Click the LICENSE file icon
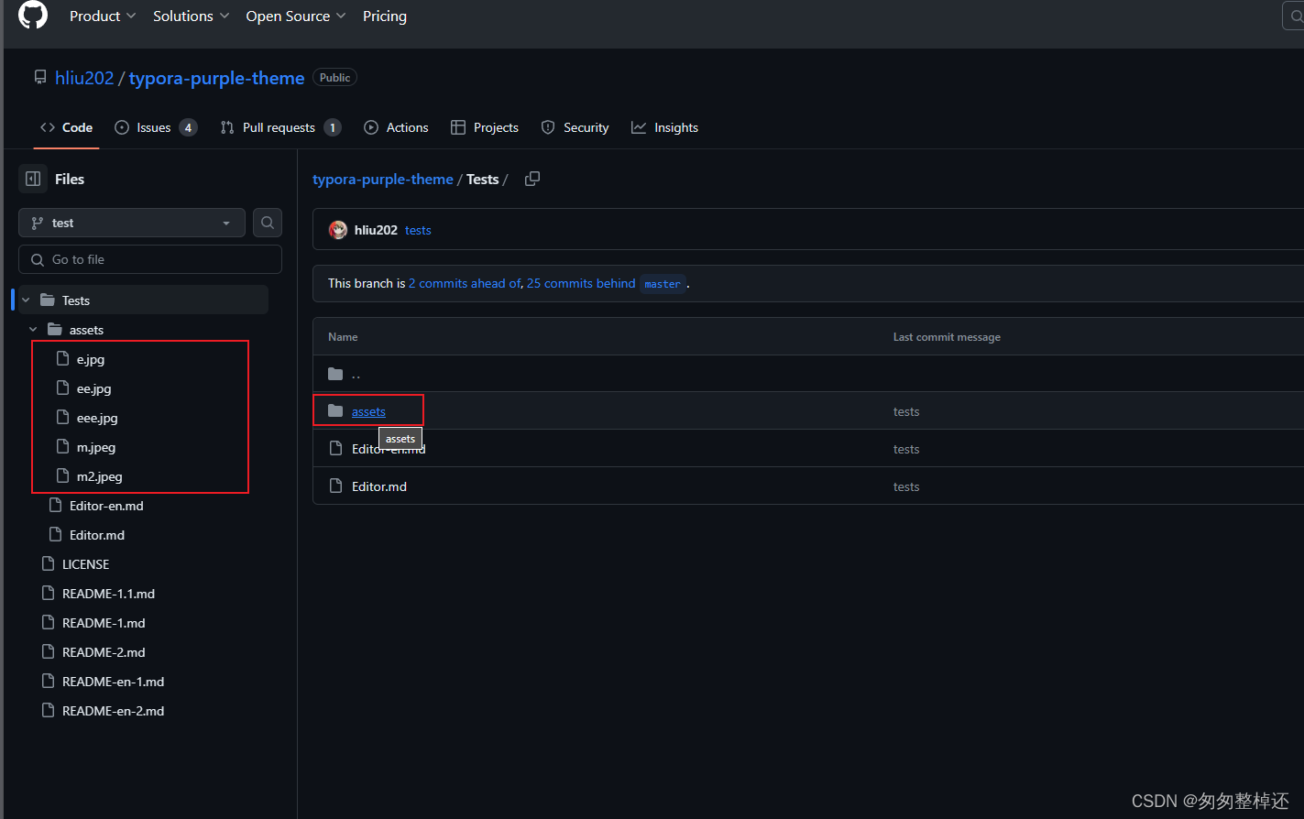 [x=48, y=563]
